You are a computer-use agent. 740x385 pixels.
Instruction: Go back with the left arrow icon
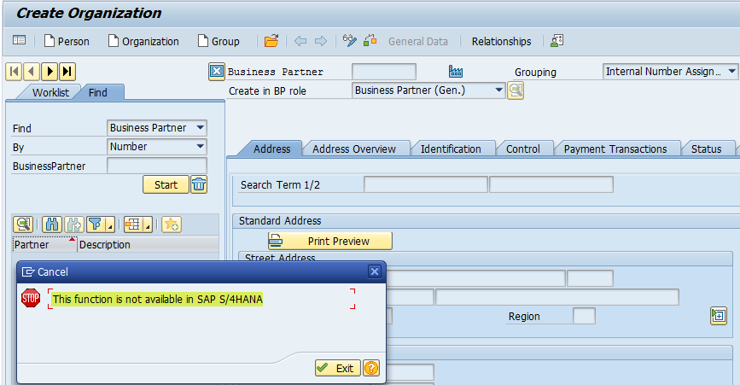[300, 41]
